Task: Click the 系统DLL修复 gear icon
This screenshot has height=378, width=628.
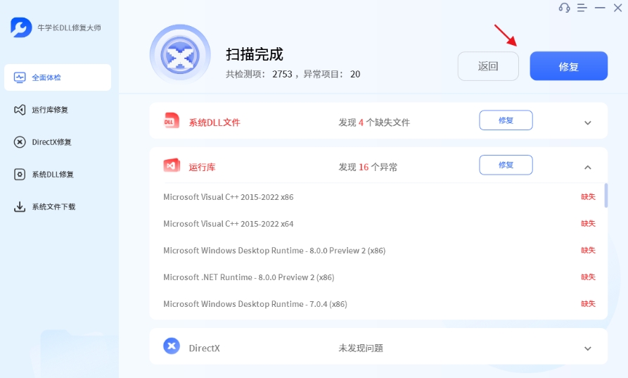Action: coord(20,175)
